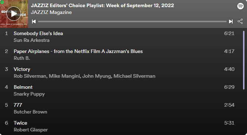Open Spotify via the logo icon
Screen dimensions: 247x135
coord(241,6)
